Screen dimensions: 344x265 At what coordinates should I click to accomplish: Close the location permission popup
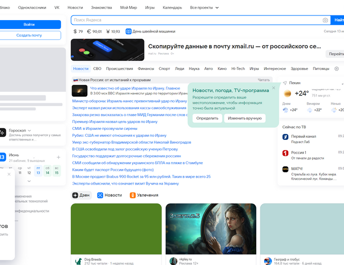pos(274,87)
